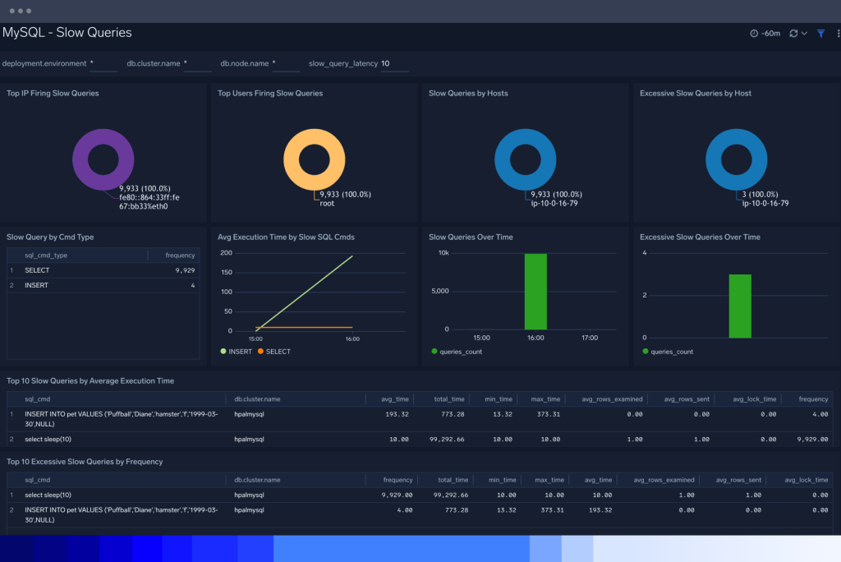Screen dimensions: 841x562
Task: Click the slow_query_latency value 10
Action: (384, 63)
